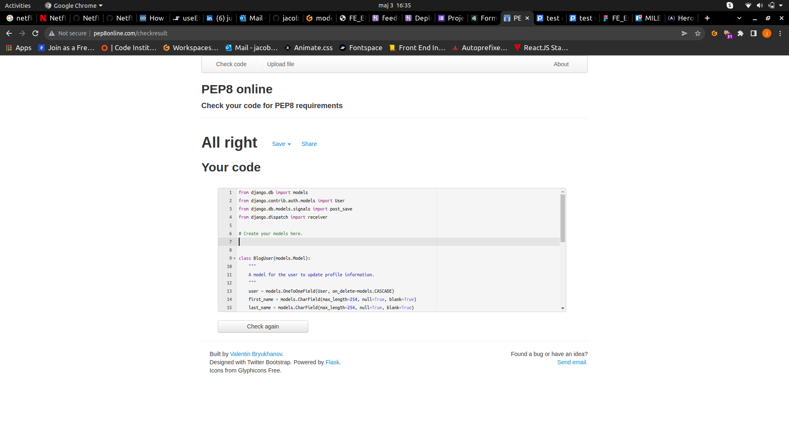
Task: Open the Chrome profile avatar
Action: click(x=767, y=33)
